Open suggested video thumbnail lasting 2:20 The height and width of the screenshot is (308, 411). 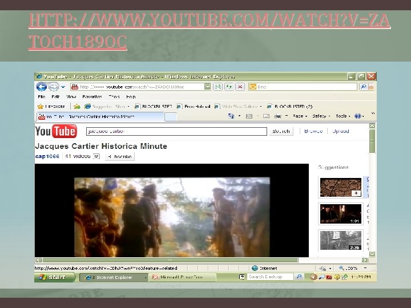pos(340,240)
